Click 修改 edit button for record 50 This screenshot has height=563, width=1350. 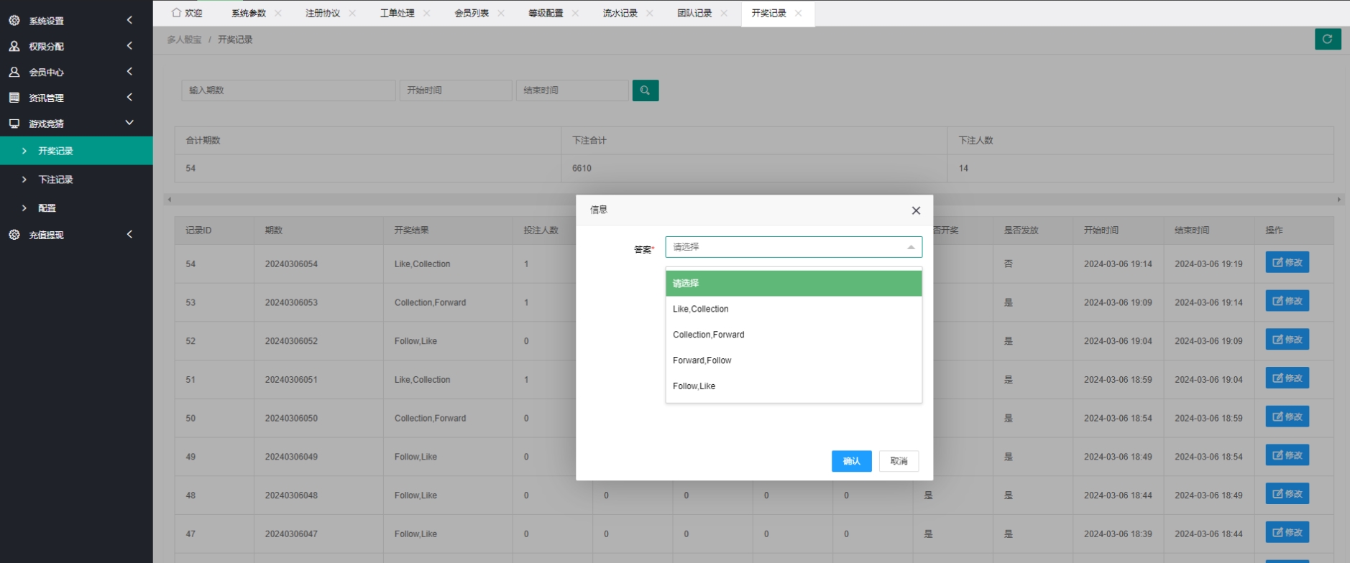click(1287, 417)
